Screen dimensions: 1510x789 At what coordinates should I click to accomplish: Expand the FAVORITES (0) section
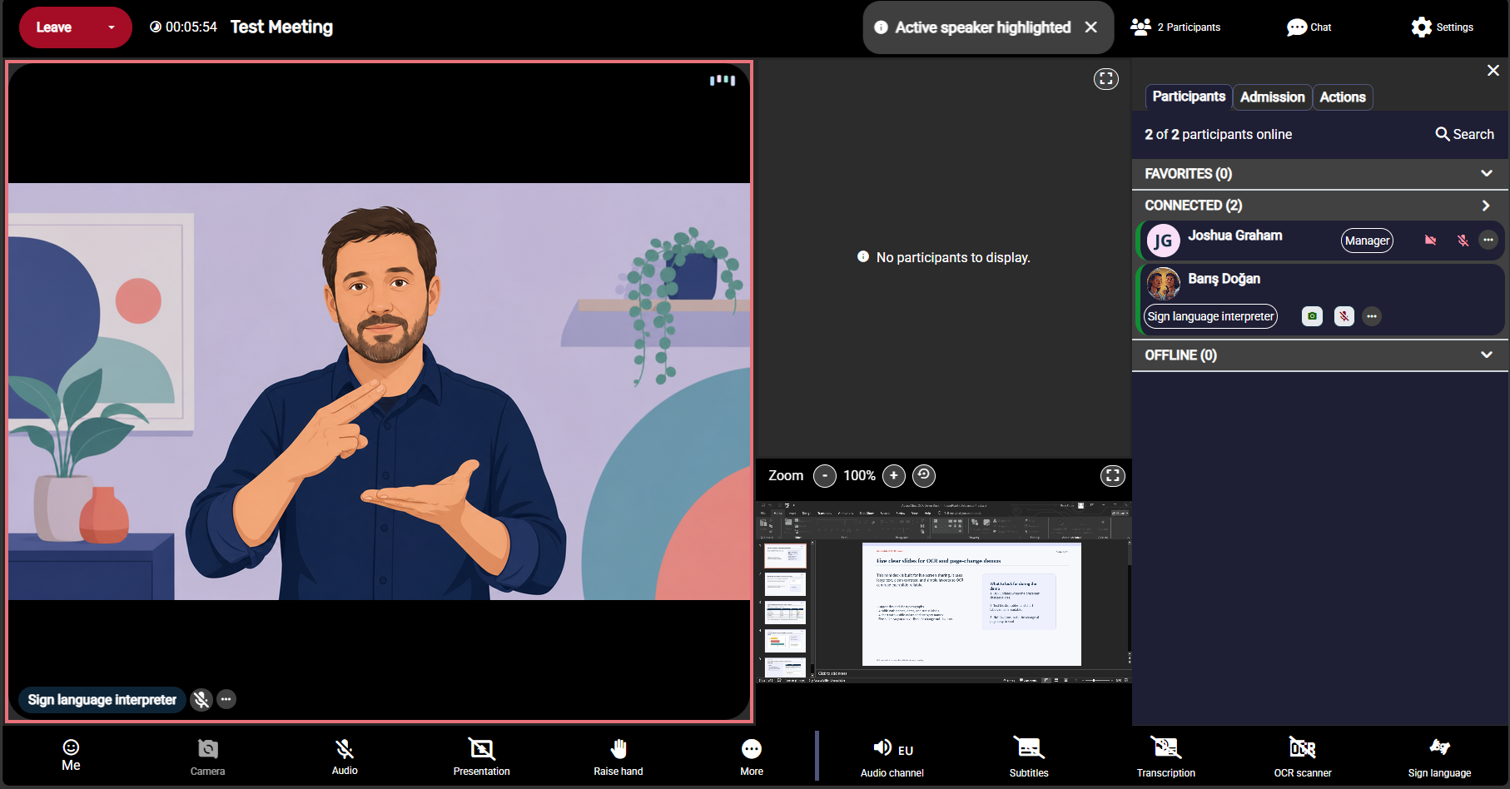1320,174
